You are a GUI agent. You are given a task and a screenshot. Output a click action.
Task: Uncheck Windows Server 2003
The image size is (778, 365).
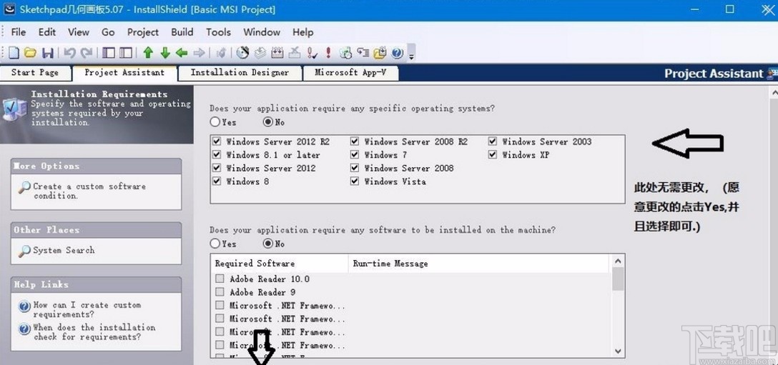(492, 141)
